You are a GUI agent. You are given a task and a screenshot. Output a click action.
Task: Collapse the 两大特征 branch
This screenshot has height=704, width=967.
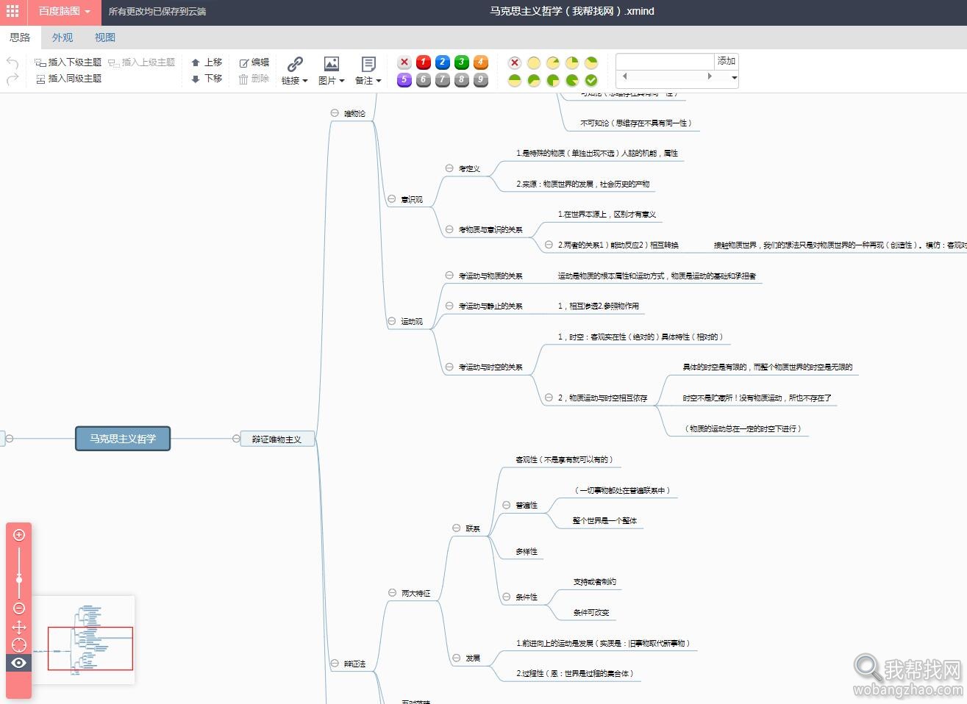(392, 593)
